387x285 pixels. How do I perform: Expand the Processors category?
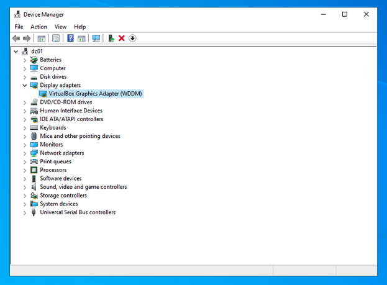[x=25, y=170]
